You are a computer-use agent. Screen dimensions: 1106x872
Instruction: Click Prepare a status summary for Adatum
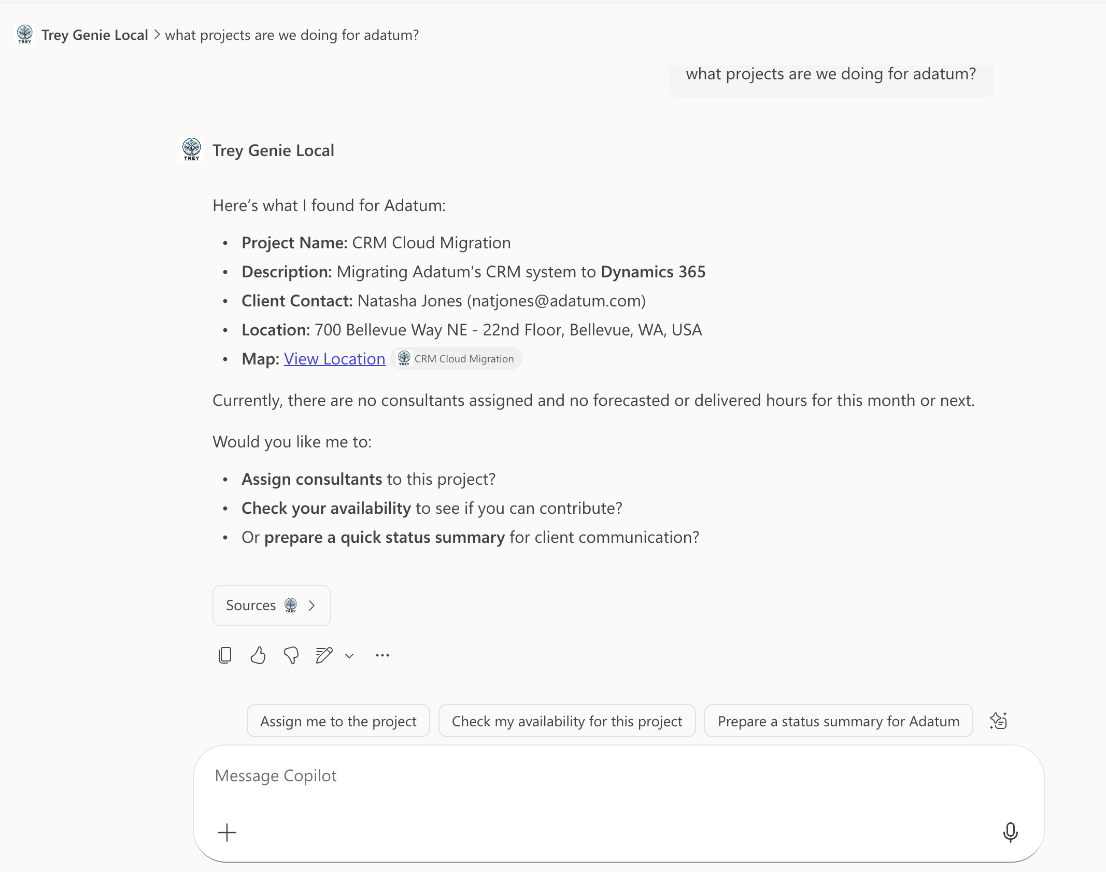(x=838, y=721)
